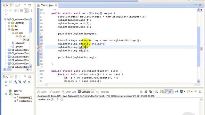Collapse the com folder
The image size is (205, 115).
point(13,33)
